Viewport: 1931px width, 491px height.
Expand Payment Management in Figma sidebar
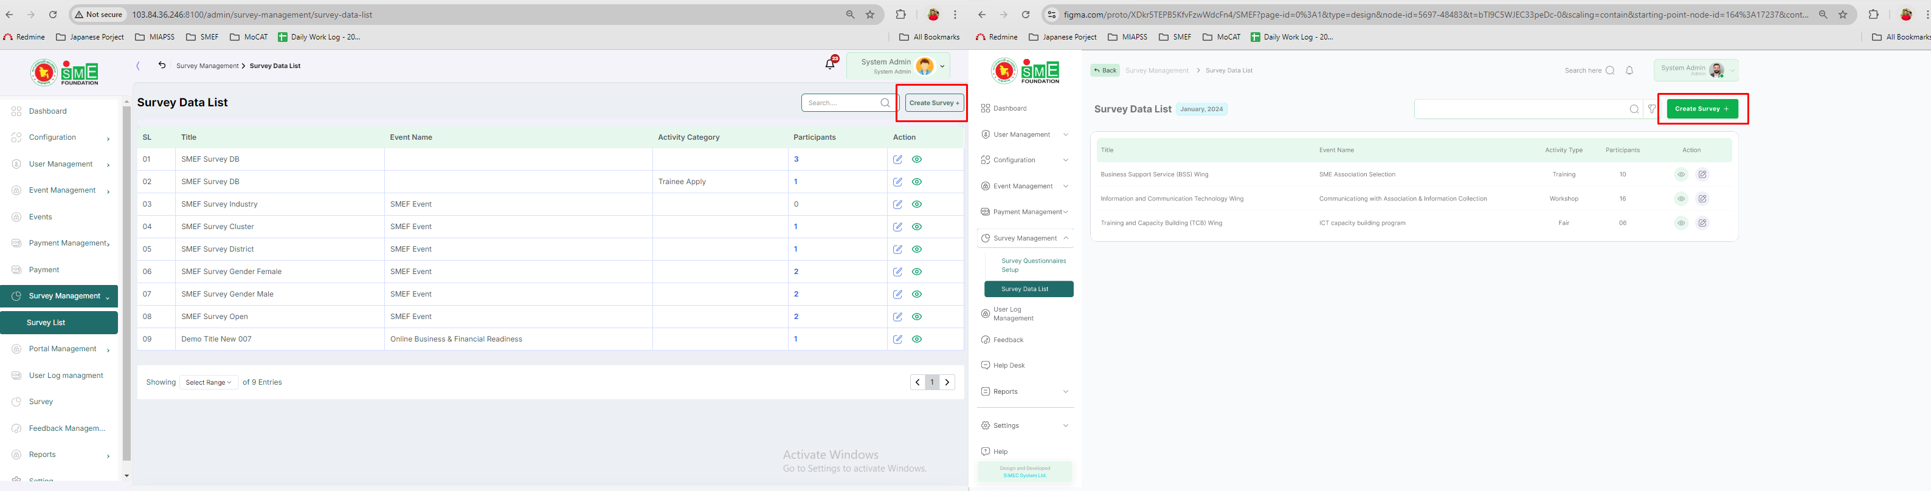click(1065, 212)
